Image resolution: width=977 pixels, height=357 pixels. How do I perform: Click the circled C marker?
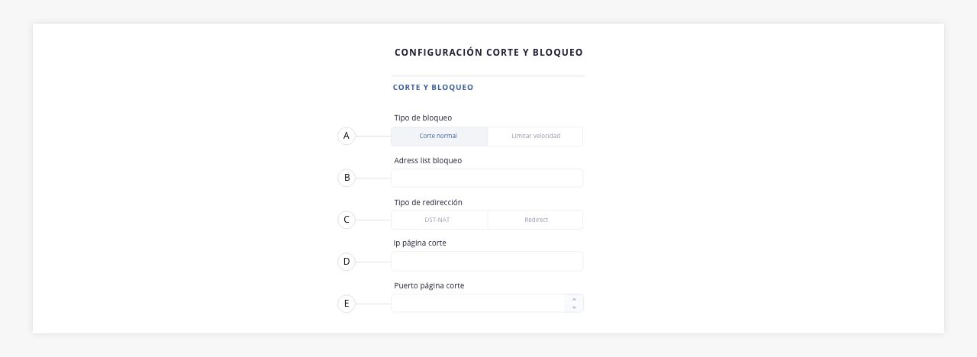click(347, 220)
